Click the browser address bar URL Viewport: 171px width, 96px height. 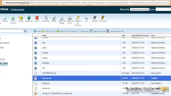tap(86, 3)
